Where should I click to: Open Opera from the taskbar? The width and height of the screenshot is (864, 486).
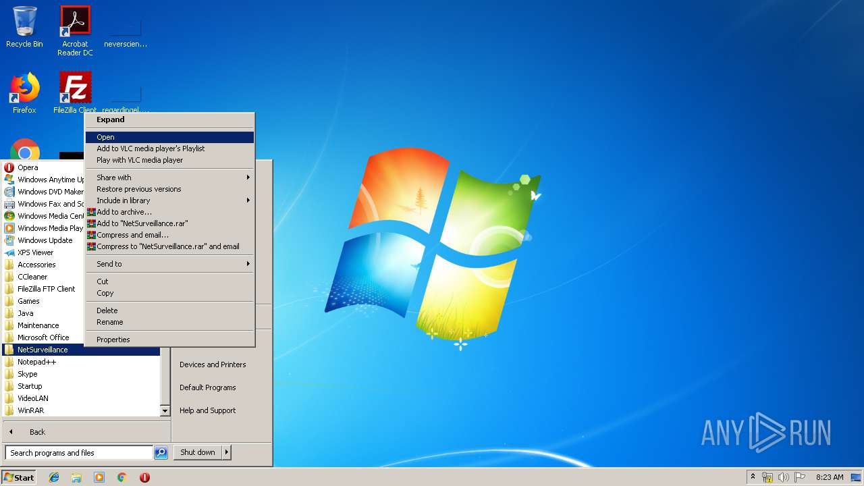pyautogui.click(x=144, y=477)
